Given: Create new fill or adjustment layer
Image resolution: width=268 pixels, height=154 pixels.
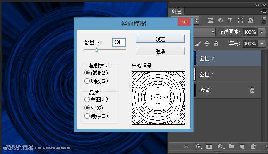Looking at the screenshot, I should pos(220,146).
